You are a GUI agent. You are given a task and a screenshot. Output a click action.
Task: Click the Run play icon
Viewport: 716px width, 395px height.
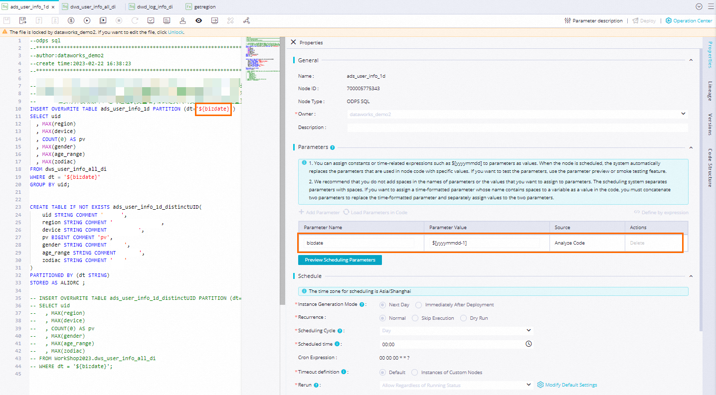pyautogui.click(x=87, y=20)
